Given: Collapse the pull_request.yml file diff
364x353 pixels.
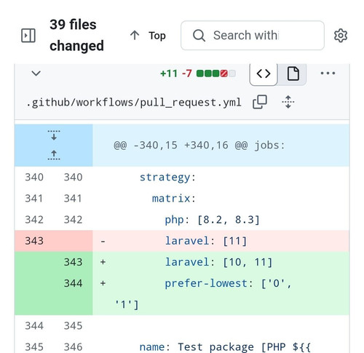Looking at the screenshot, I should pyautogui.click(x=36, y=73).
